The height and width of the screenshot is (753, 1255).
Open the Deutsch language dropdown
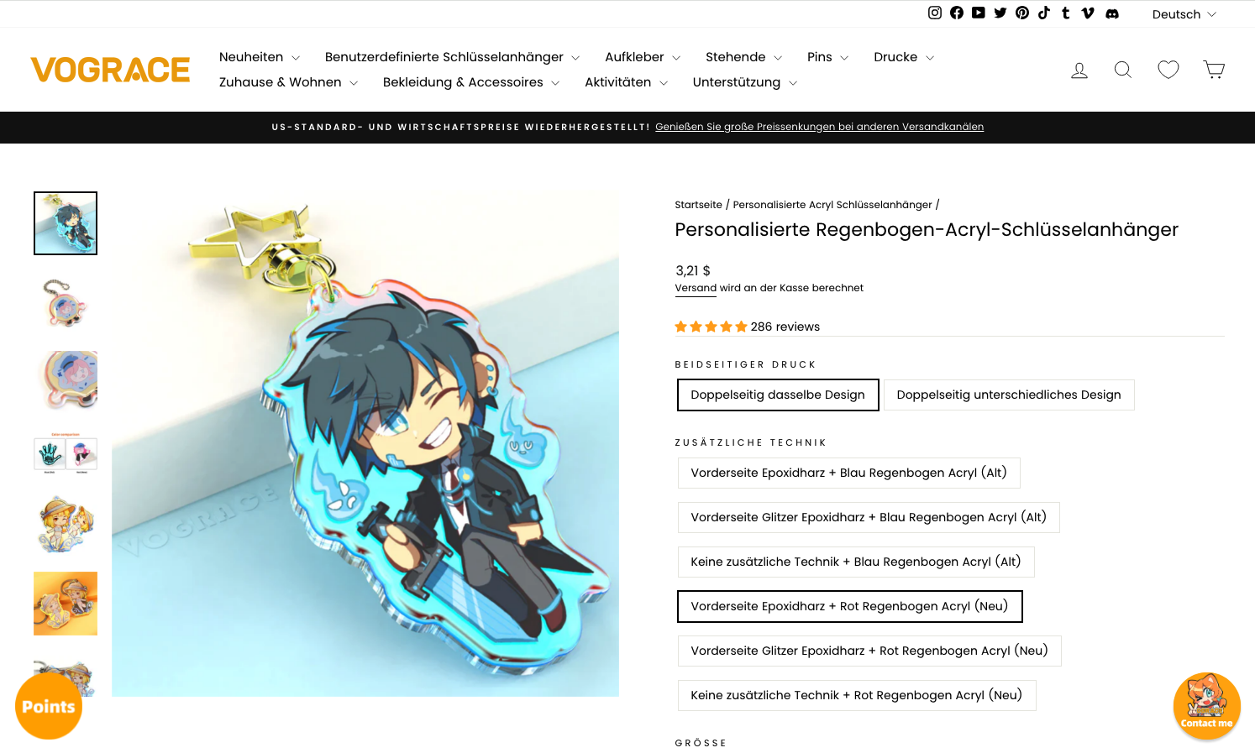click(x=1184, y=14)
